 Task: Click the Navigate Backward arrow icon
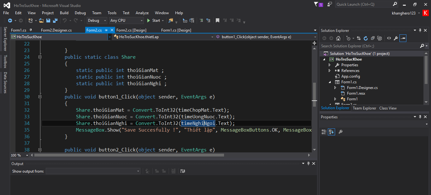pyautogui.click(x=10, y=21)
